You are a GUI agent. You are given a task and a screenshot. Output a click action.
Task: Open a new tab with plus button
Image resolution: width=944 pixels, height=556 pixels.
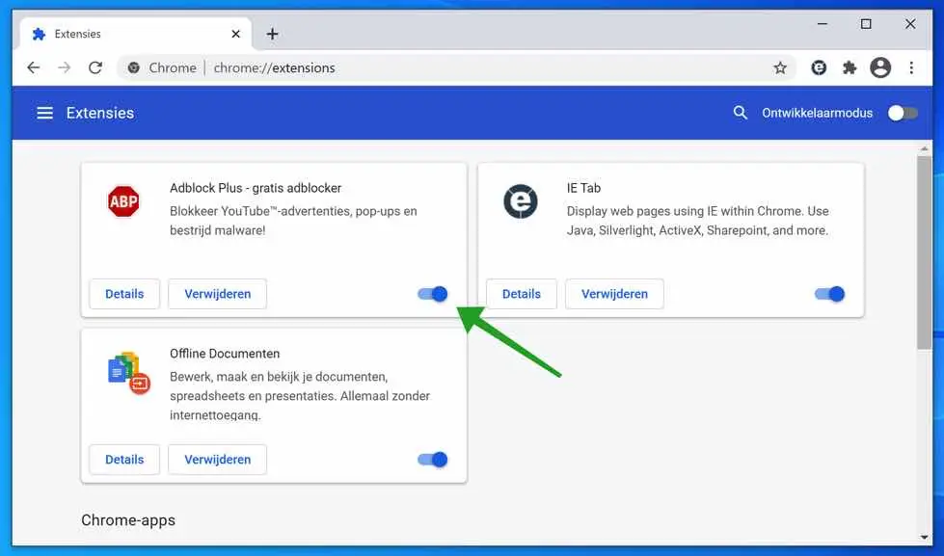[272, 35]
